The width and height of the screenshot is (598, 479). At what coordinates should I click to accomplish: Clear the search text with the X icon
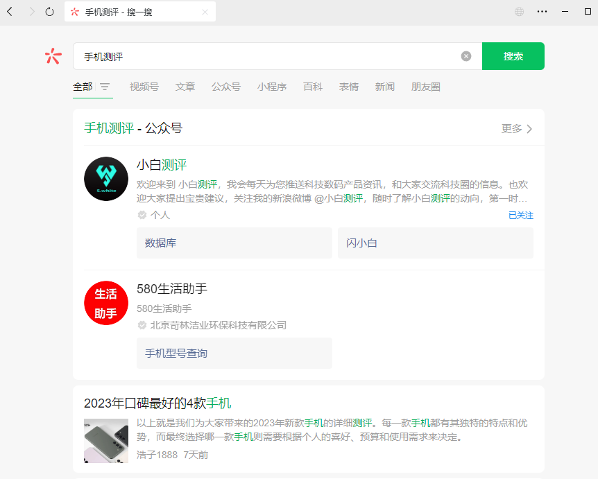tap(466, 56)
